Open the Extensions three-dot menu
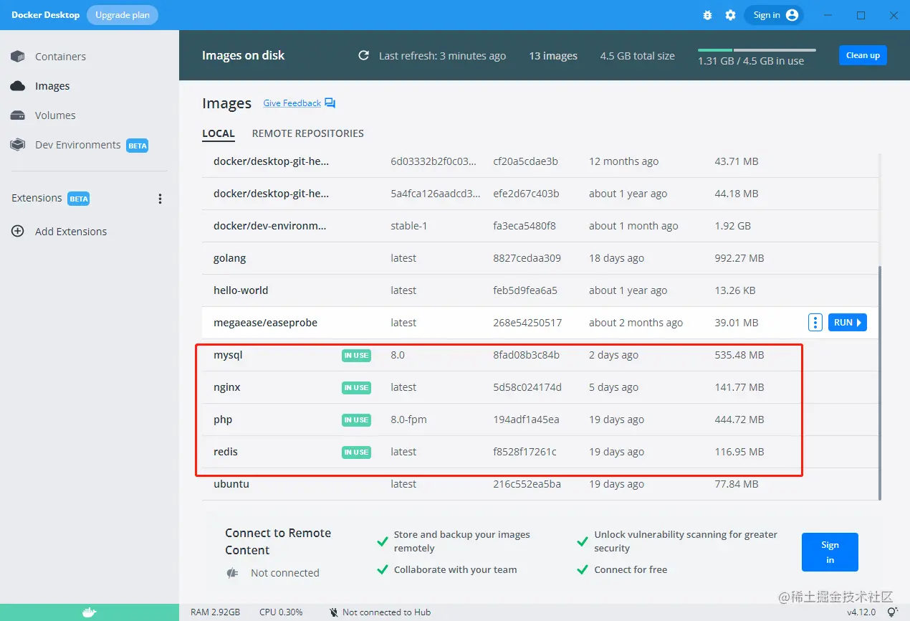 click(160, 199)
